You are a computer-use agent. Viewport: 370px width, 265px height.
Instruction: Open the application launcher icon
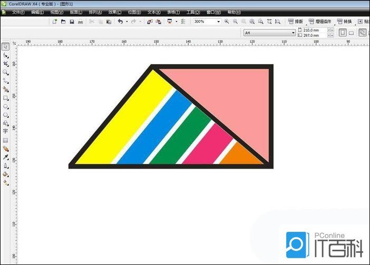pyautogui.click(x=170, y=22)
